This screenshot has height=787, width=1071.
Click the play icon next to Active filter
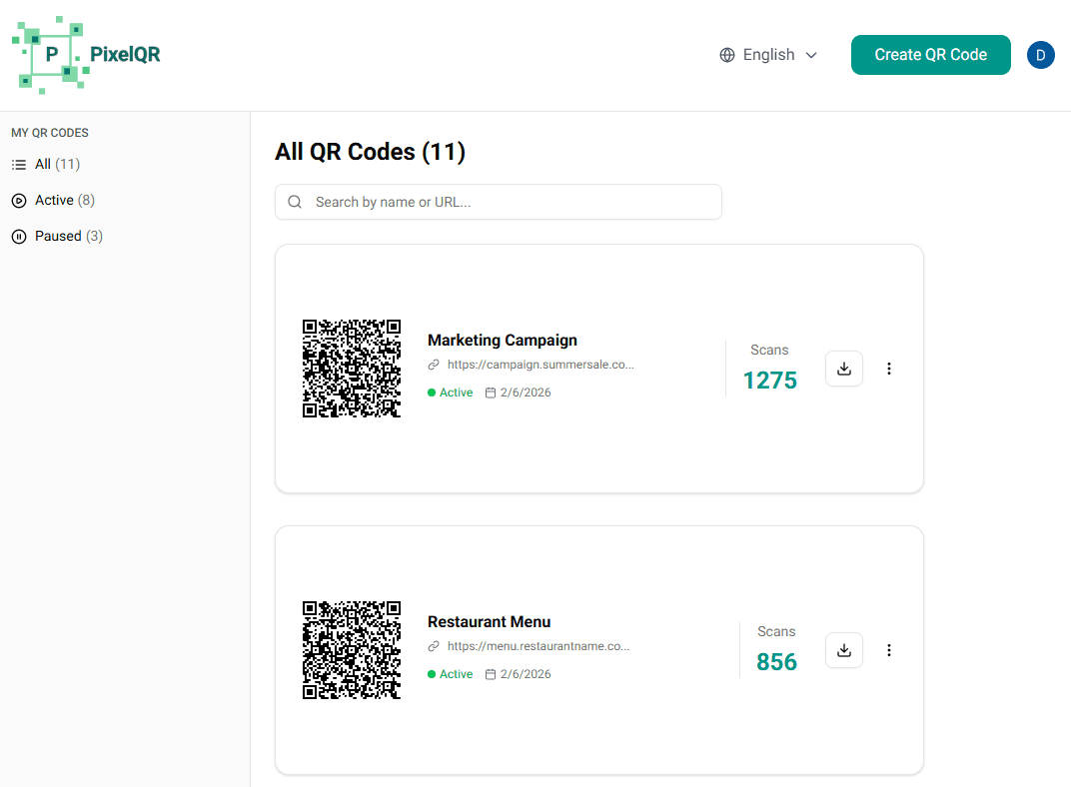point(18,200)
